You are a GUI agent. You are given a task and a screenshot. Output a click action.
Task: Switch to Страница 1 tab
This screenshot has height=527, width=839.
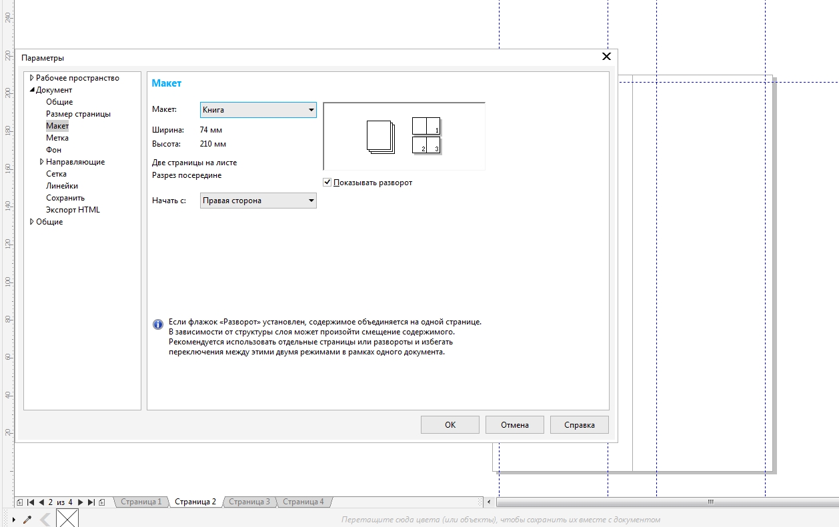coord(141,502)
